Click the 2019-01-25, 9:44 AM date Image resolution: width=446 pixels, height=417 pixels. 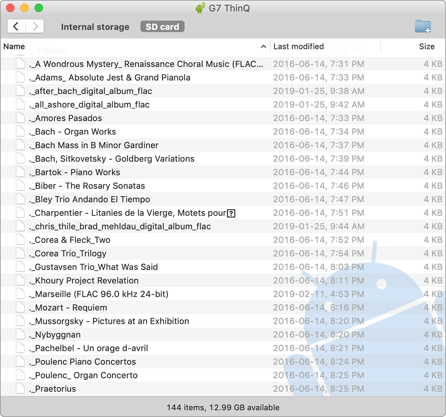[319, 227]
